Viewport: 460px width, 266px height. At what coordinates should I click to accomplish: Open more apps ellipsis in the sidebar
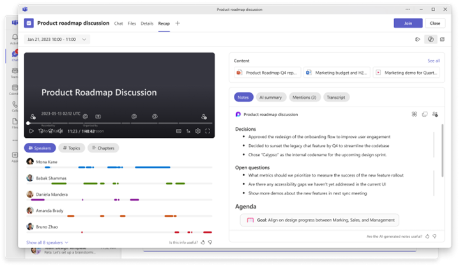15,140
